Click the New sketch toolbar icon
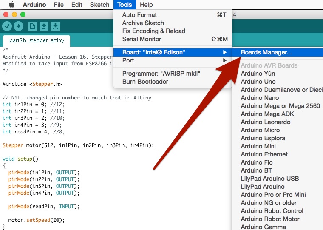Viewport: 323px width, 230px height. point(32,26)
